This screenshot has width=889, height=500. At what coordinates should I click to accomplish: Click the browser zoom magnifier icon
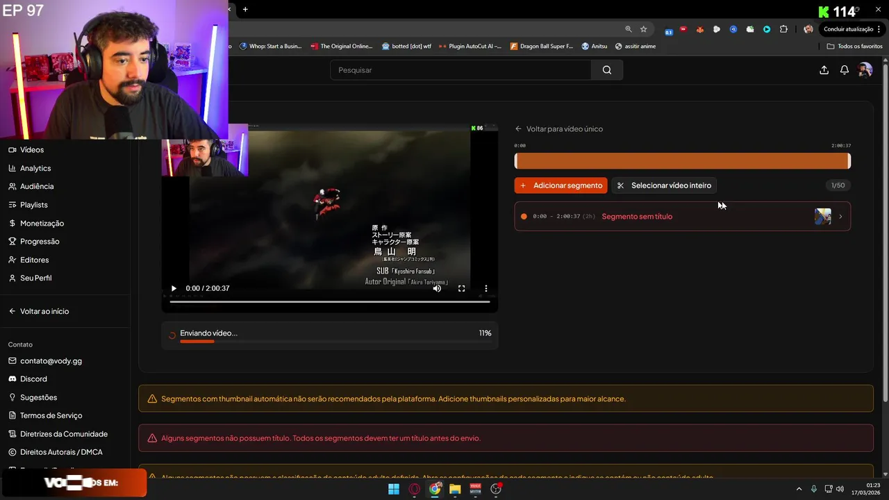click(x=629, y=29)
